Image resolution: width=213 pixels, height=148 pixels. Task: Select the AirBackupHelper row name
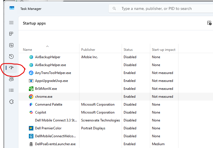coord(48,57)
